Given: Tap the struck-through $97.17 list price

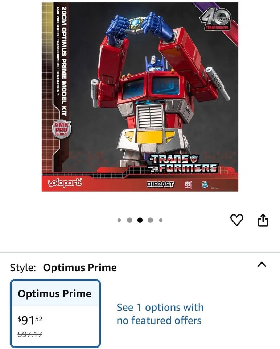Looking at the screenshot, I should 30,334.
